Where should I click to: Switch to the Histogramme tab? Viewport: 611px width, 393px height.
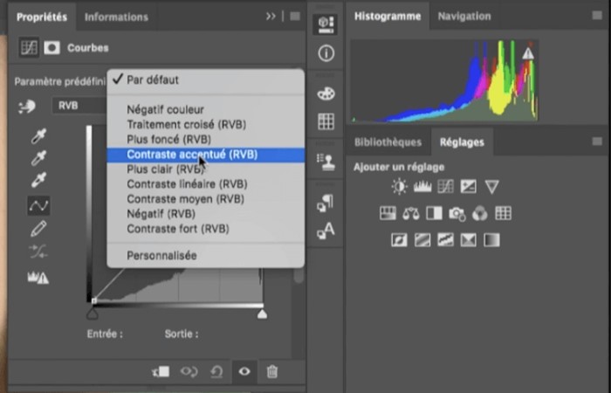click(x=388, y=17)
